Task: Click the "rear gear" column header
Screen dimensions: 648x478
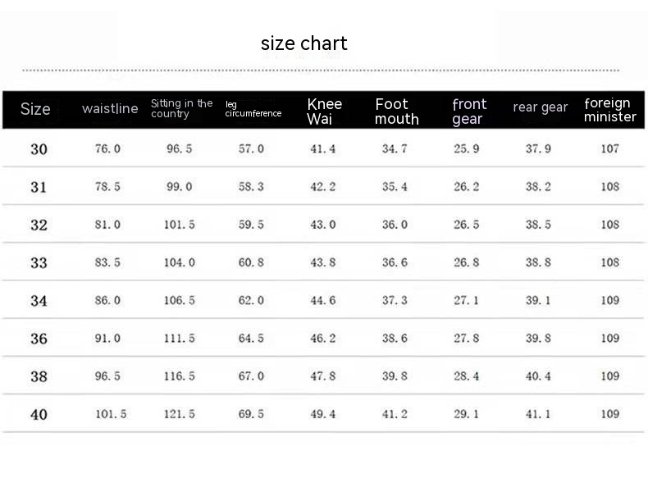Action: tap(541, 107)
